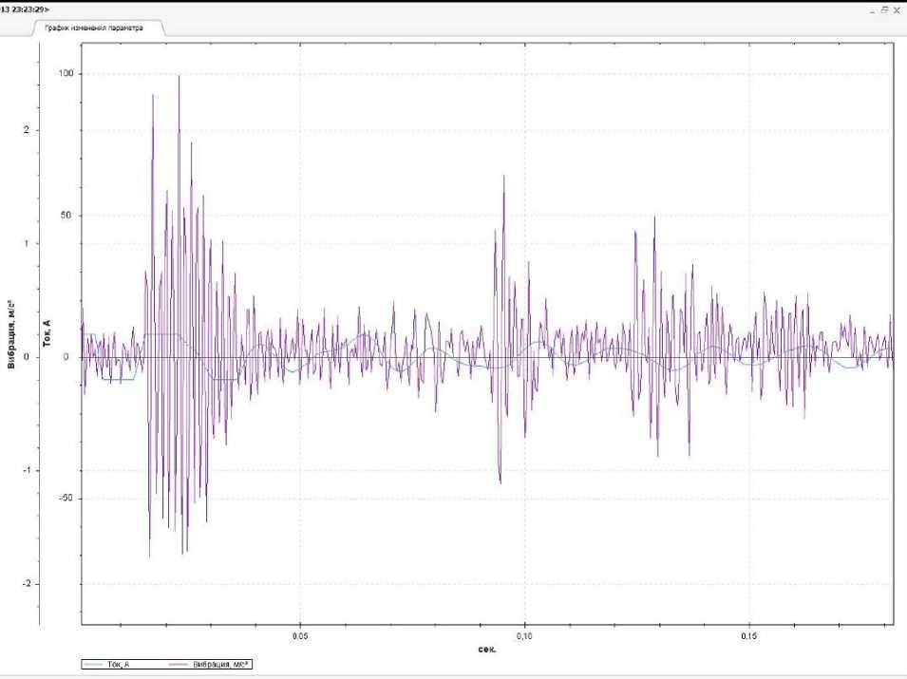The image size is (907, 679).
Task: Click the 1 tick on vibration axis
Action: pos(26,243)
